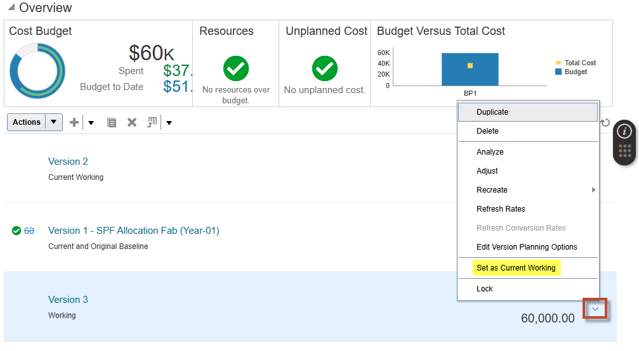Click the green check under Unplanned Cost
The image size is (639, 351).
click(x=325, y=68)
